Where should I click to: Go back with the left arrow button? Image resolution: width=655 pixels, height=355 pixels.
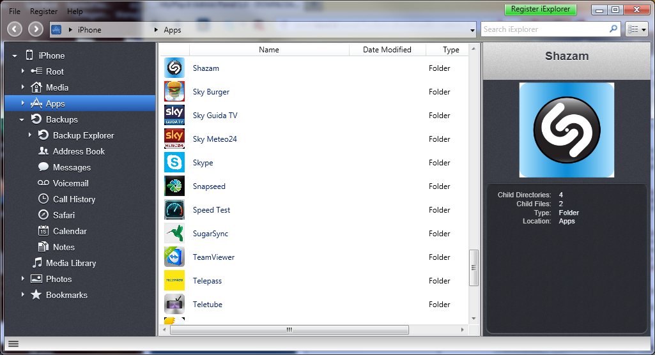(15, 29)
